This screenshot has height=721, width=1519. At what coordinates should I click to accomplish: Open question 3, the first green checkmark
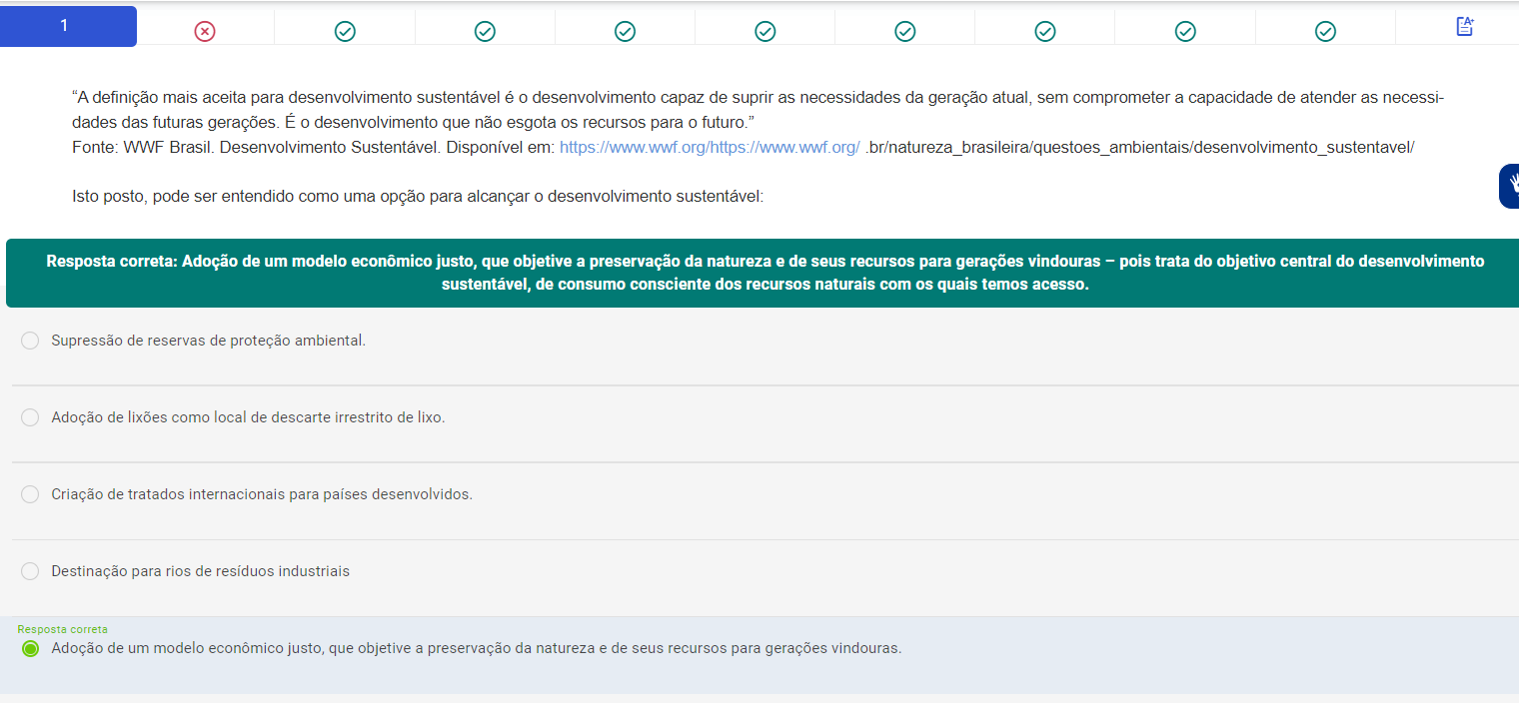point(345,32)
